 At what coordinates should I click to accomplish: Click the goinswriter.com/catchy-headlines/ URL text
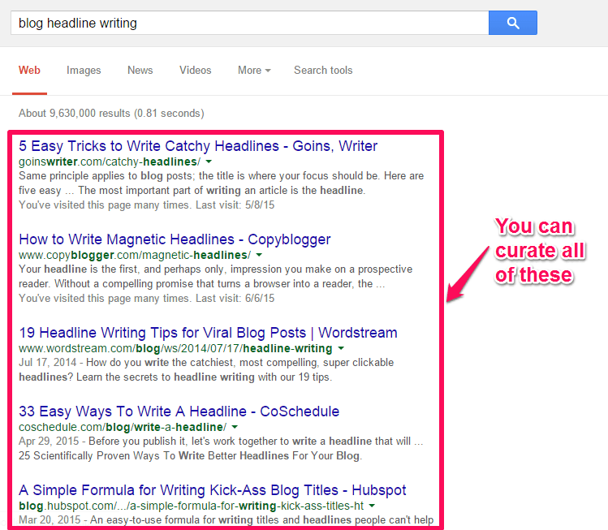[110, 162]
